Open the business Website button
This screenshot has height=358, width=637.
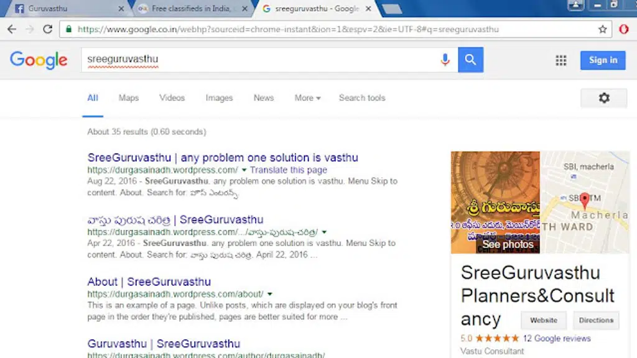click(x=544, y=320)
